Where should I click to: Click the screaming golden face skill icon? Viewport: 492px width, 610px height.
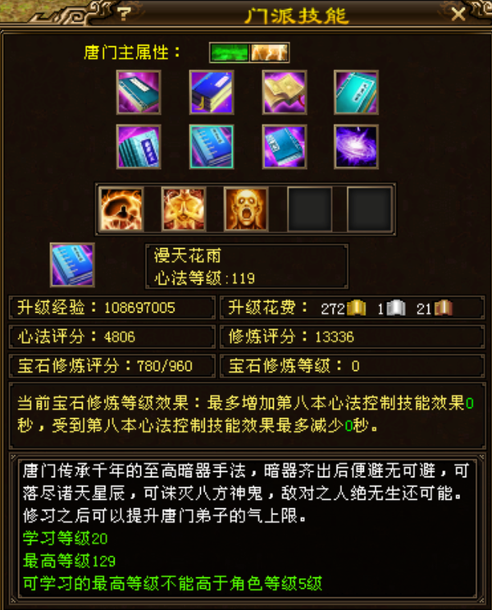coord(246,209)
